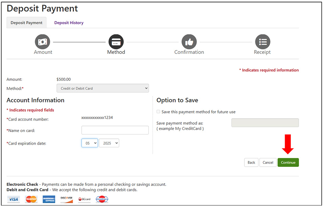This screenshot has width=324, height=207.
Task: Click the Visa card logo
Action: [x=14, y=199]
